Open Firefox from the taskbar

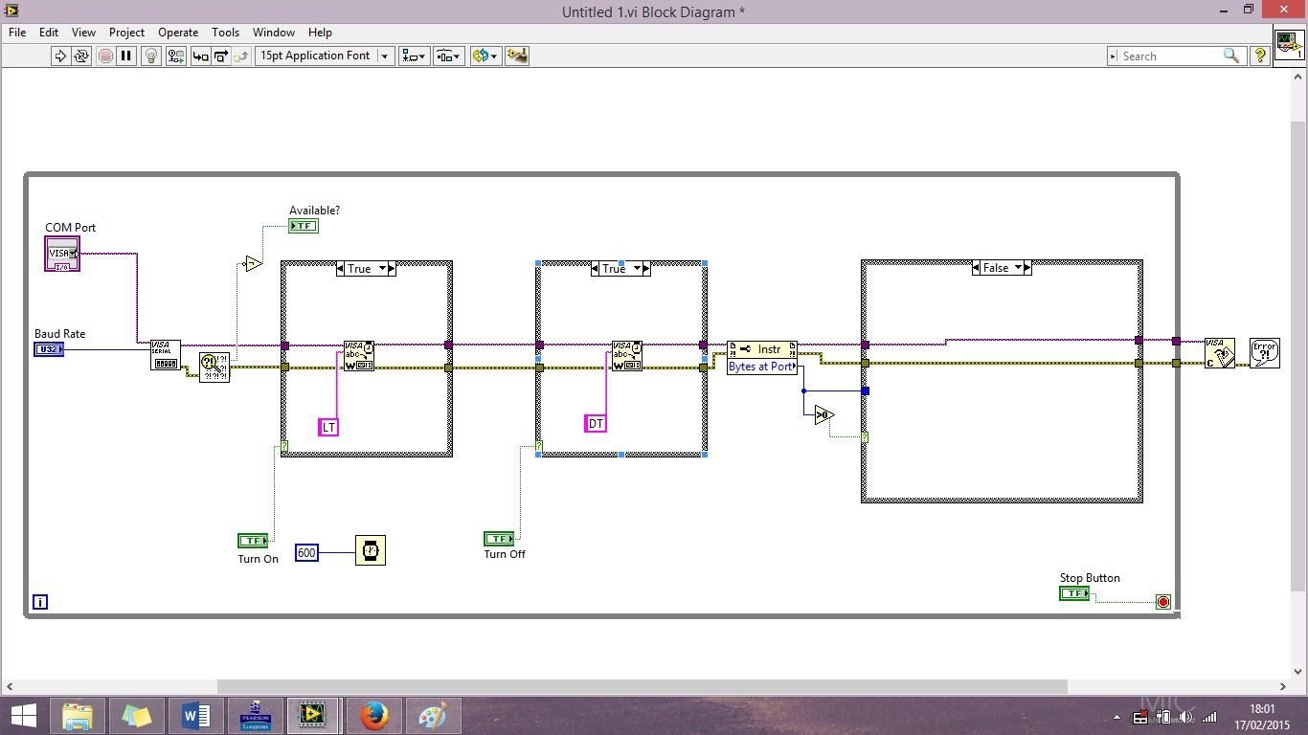(x=373, y=715)
